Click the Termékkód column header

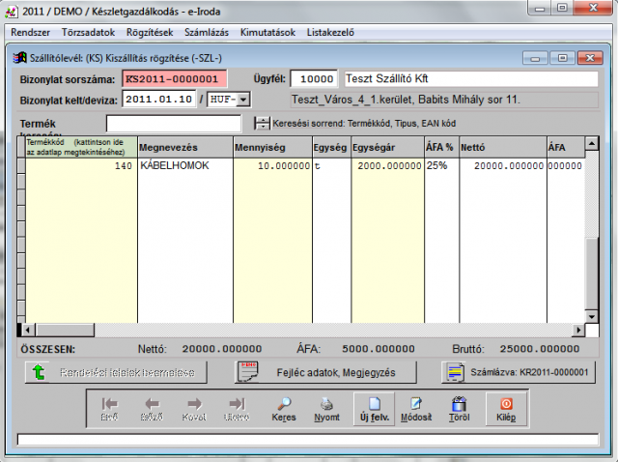[x=80, y=147]
